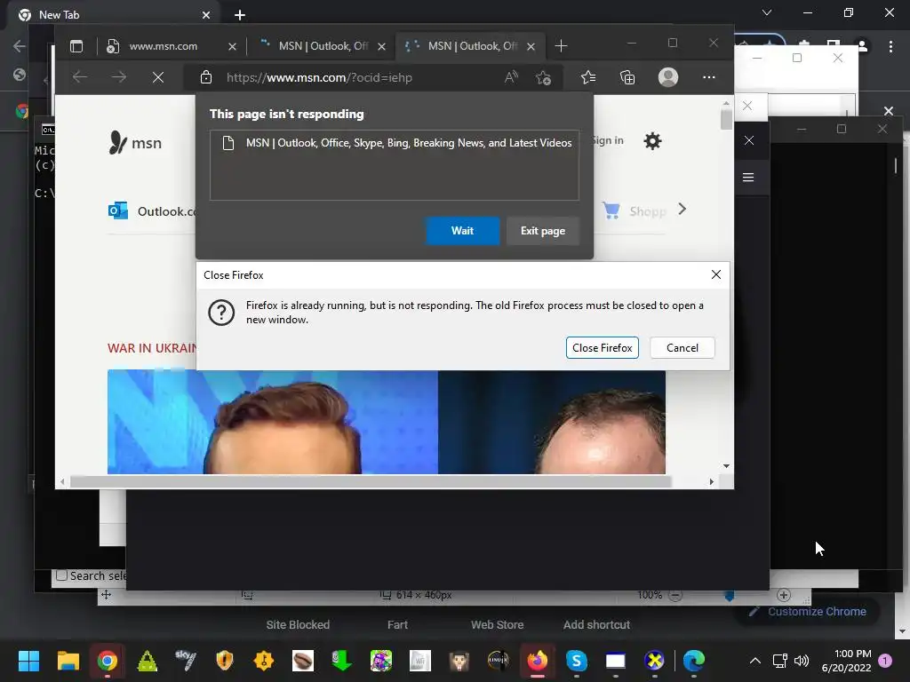Close the second MSN Edge tab
The width and height of the screenshot is (910, 682).
381,46
